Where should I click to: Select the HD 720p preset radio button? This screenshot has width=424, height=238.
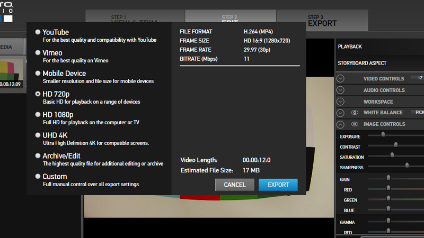click(x=38, y=94)
